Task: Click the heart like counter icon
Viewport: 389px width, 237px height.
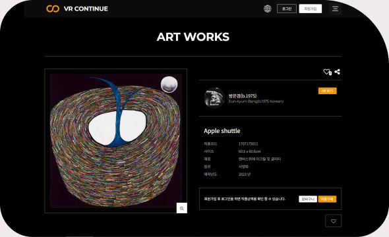Action: (x=328, y=72)
